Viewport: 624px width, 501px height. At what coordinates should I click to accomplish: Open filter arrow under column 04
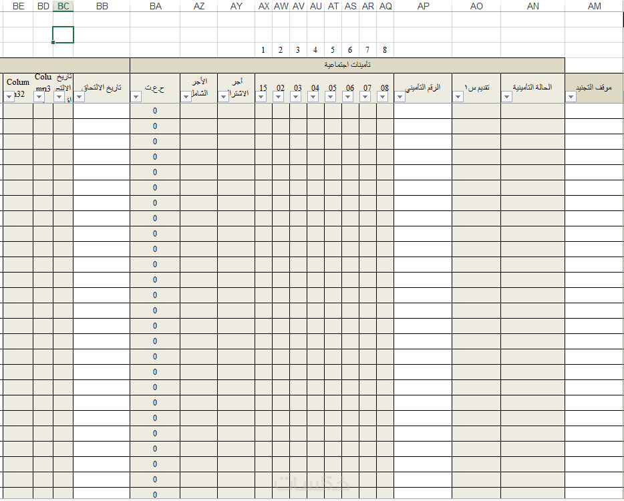click(x=313, y=96)
